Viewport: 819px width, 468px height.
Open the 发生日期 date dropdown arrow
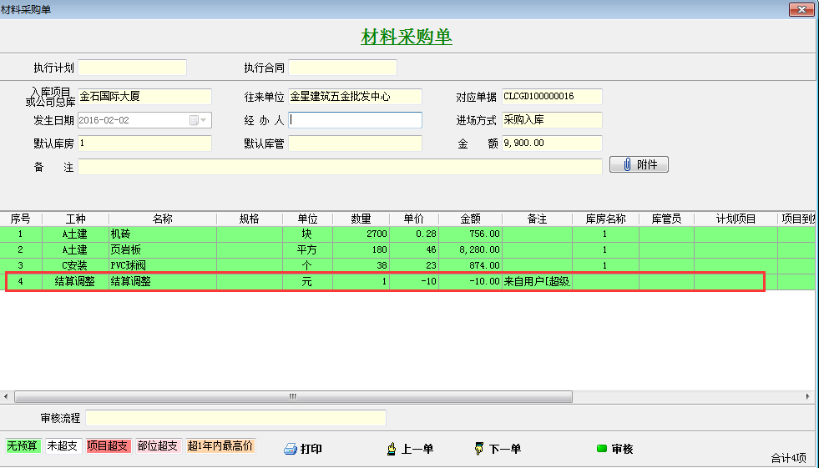[x=205, y=120]
